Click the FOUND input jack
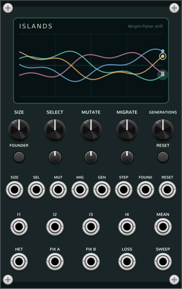The image size is (182, 289). [146, 190]
